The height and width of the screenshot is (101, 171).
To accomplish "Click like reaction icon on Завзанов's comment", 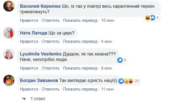I will [121, 81].
